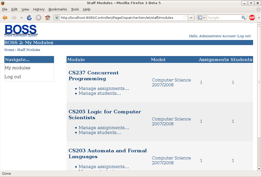The height and width of the screenshot is (177, 261).
Task: Reload the page with the refresh icon
Action: pos(29,18)
